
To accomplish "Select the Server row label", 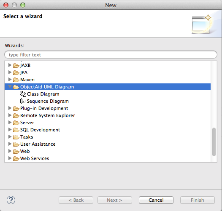I will pyautogui.click(x=27, y=123).
